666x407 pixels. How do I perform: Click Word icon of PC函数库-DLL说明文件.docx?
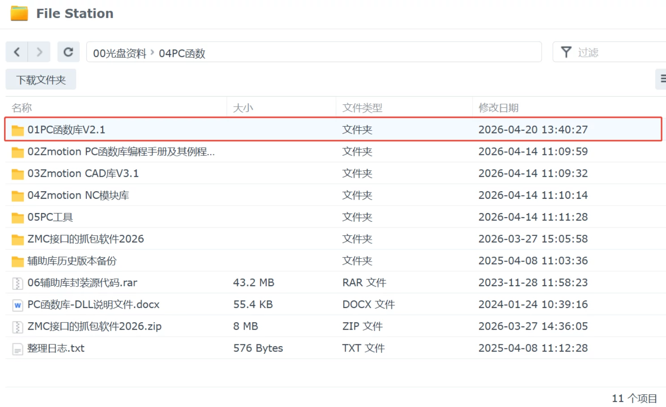[x=17, y=305]
